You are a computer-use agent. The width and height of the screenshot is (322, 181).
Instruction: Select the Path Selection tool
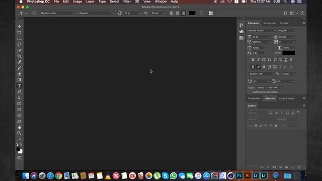19,98
